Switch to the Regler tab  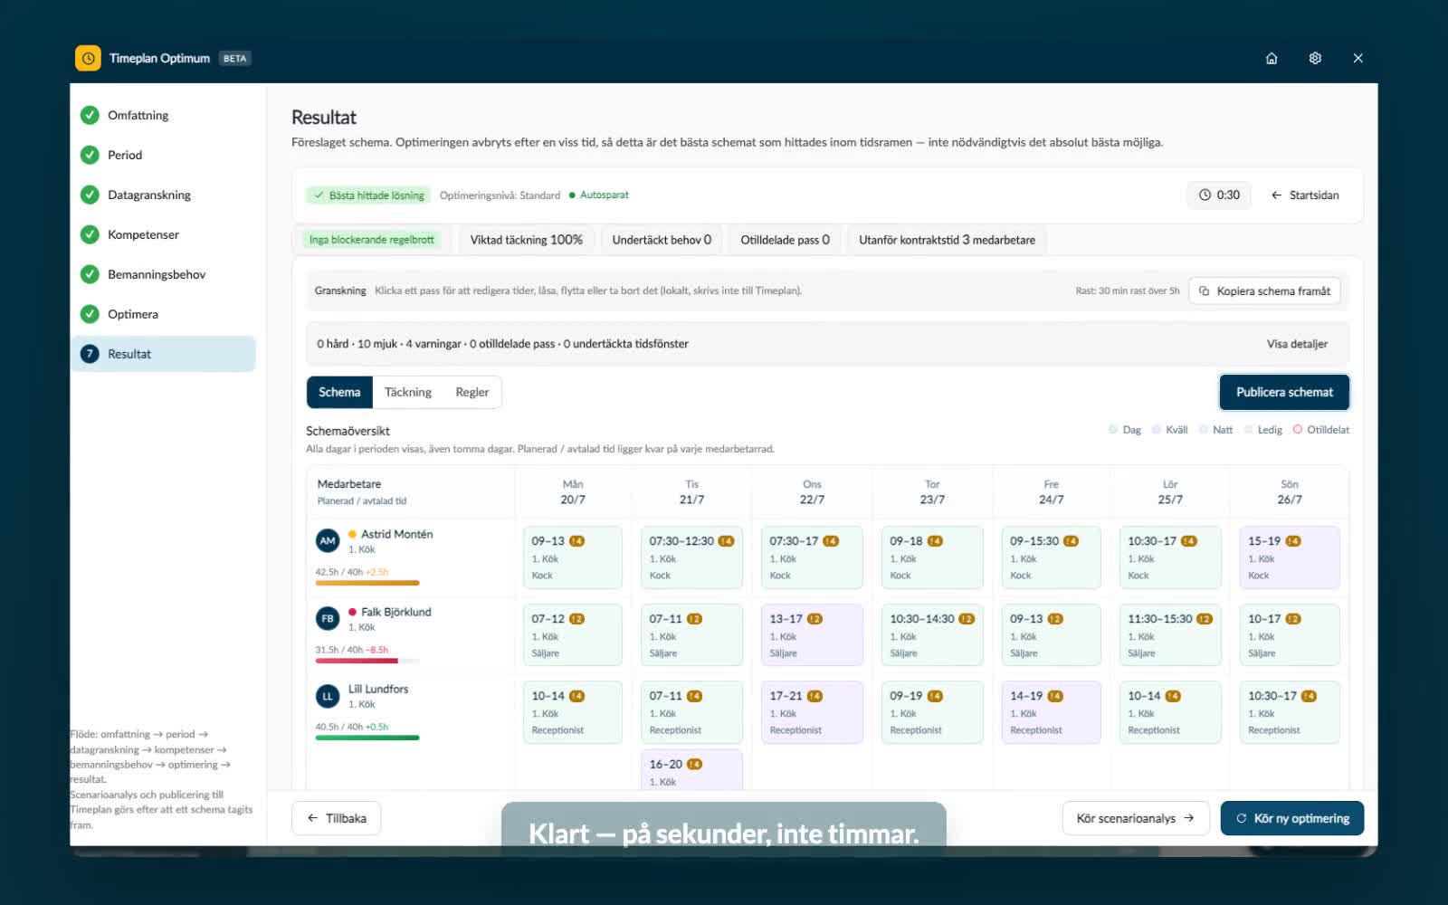point(472,392)
